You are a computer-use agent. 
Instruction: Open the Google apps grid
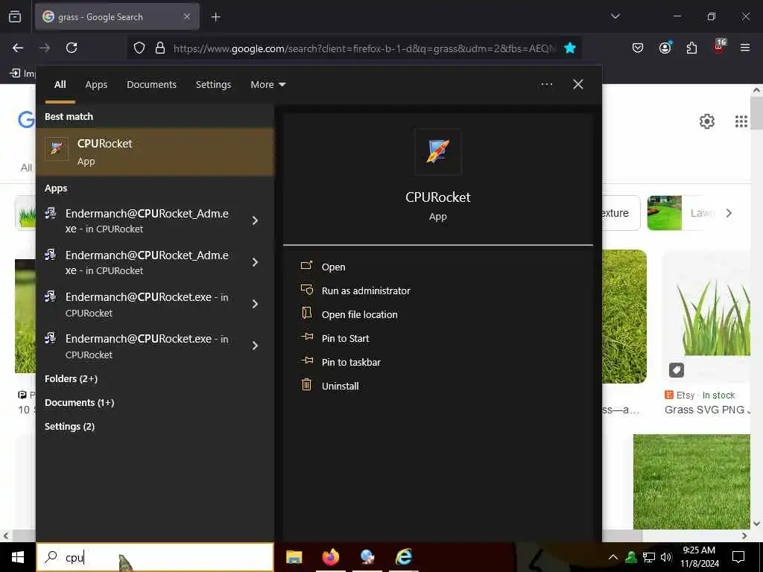pyautogui.click(x=741, y=121)
